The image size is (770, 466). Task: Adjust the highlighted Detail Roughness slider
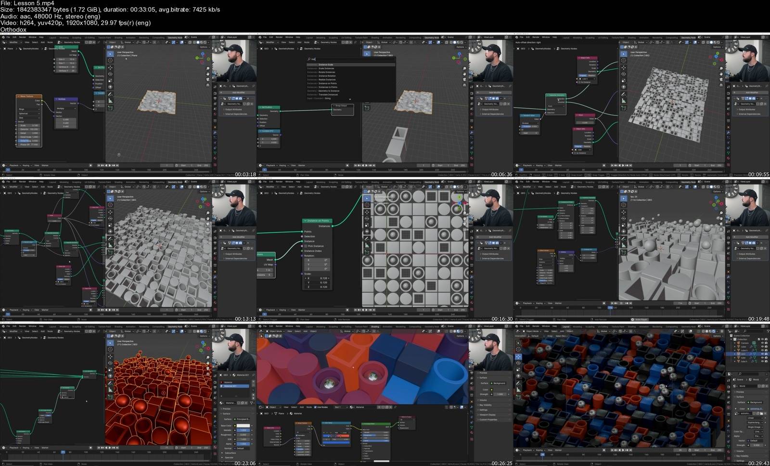click(x=29, y=141)
